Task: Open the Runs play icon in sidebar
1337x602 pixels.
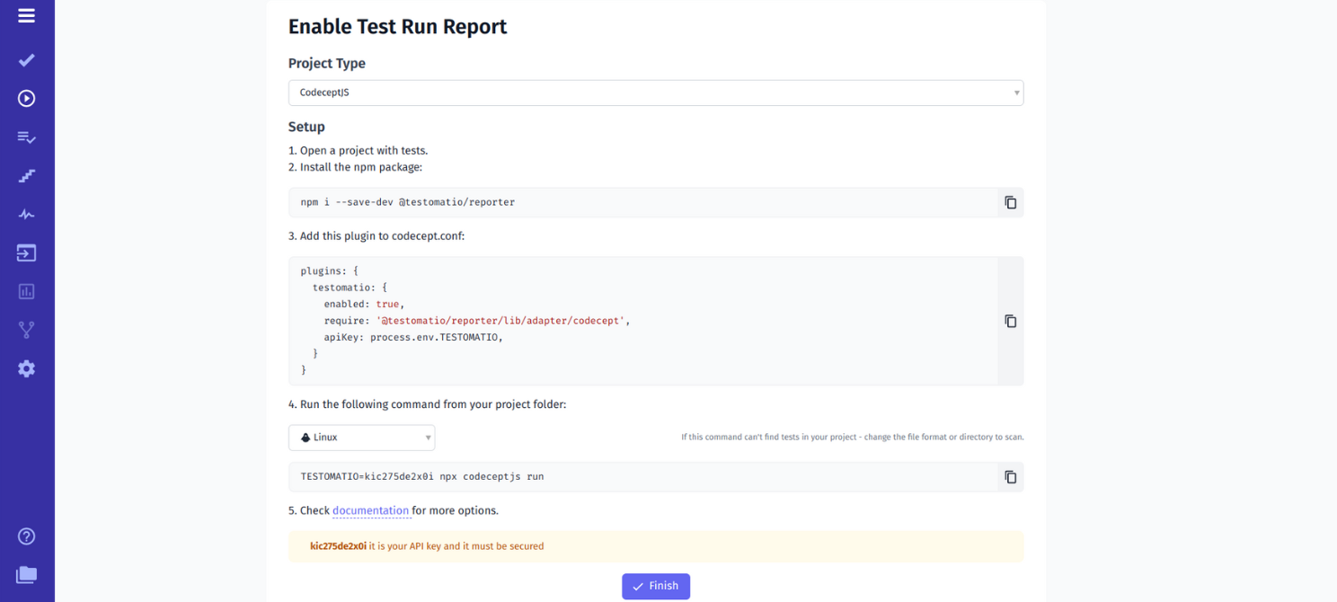Action: tap(26, 98)
